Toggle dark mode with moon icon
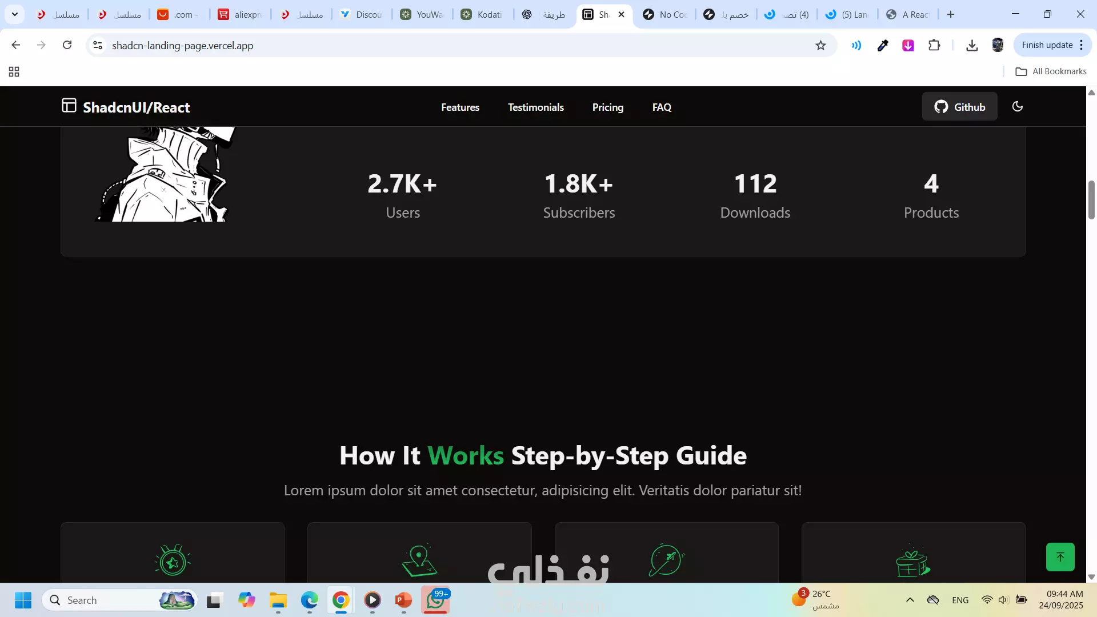Screen dimensions: 1097x617 pos(1017,106)
